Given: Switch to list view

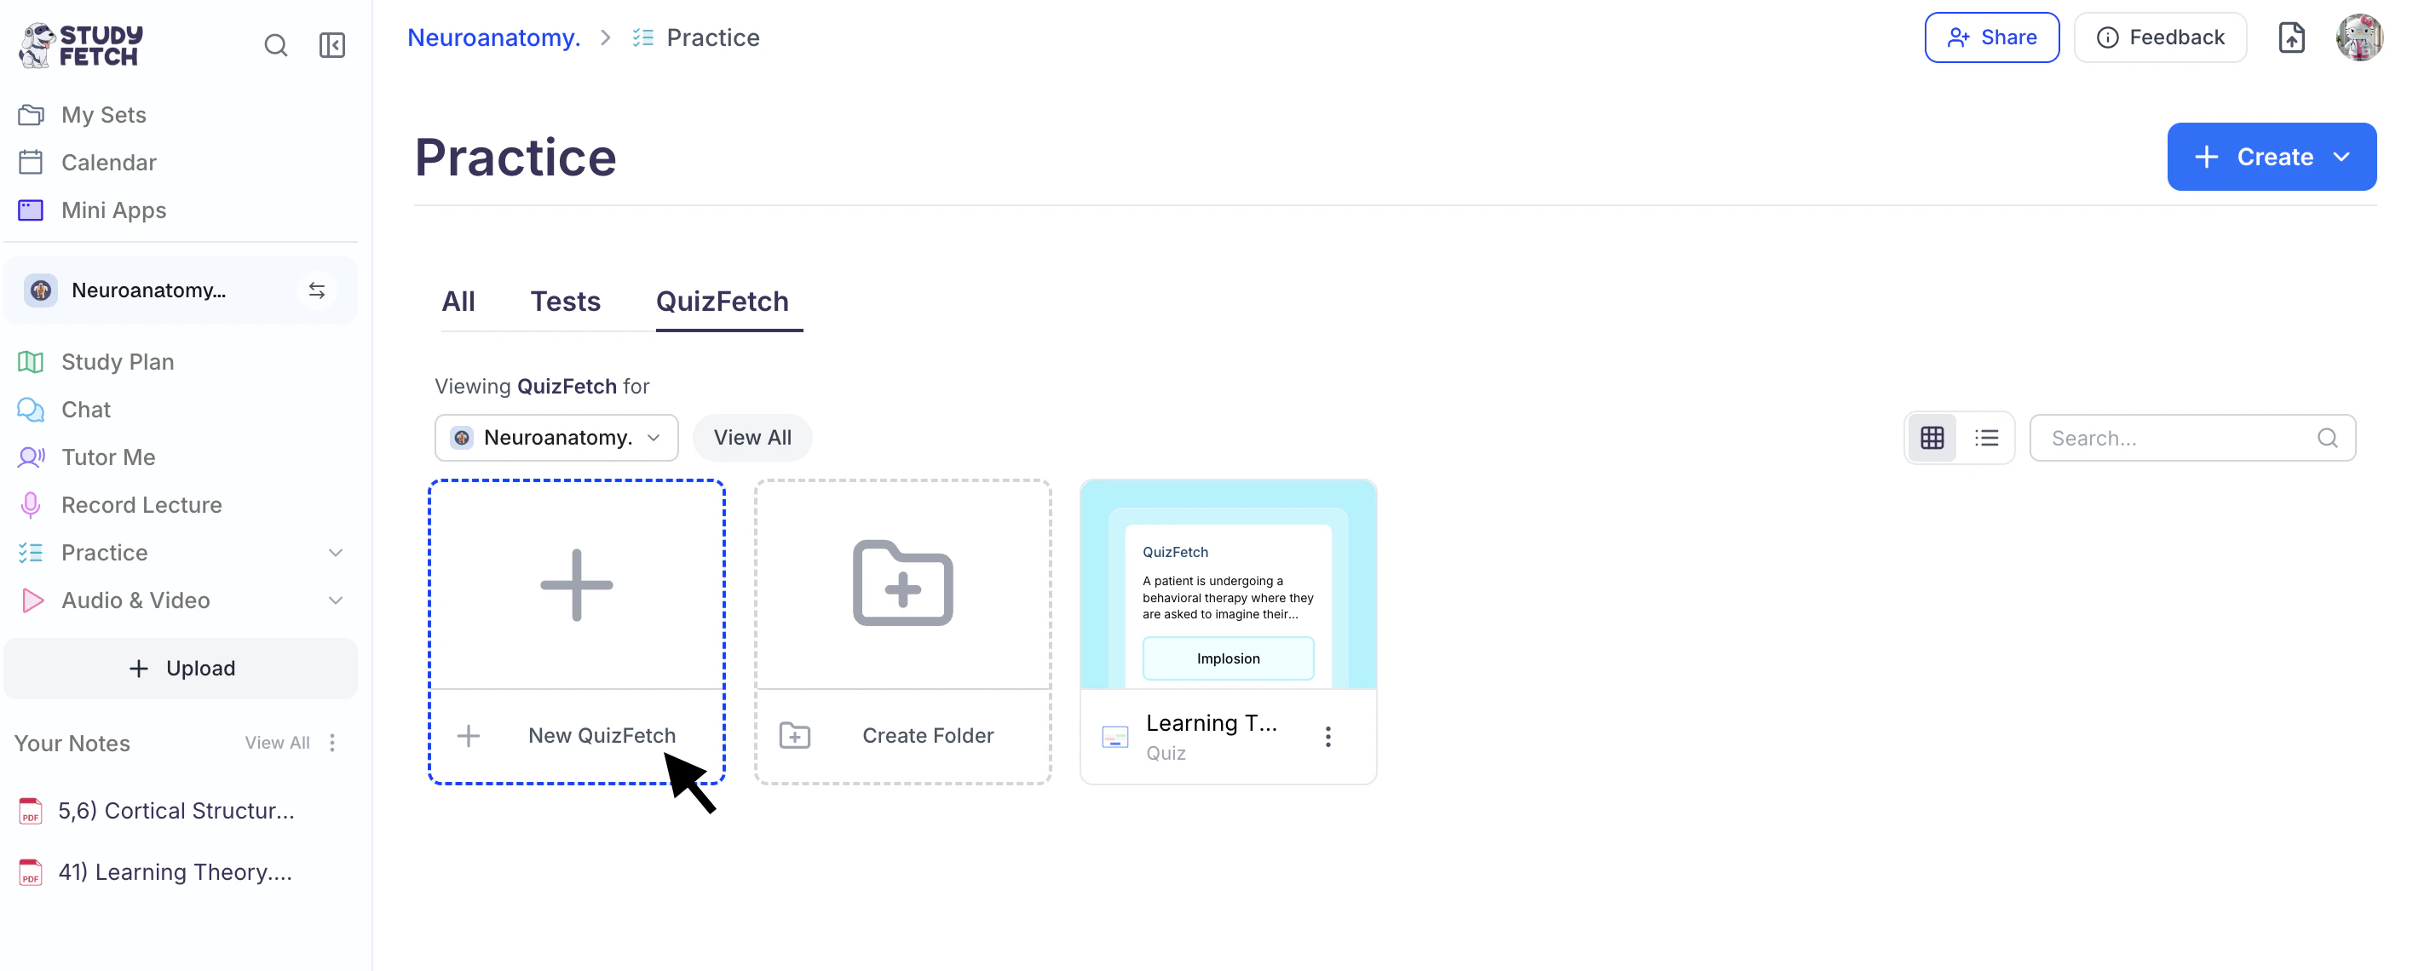Looking at the screenshot, I should coord(1987,437).
